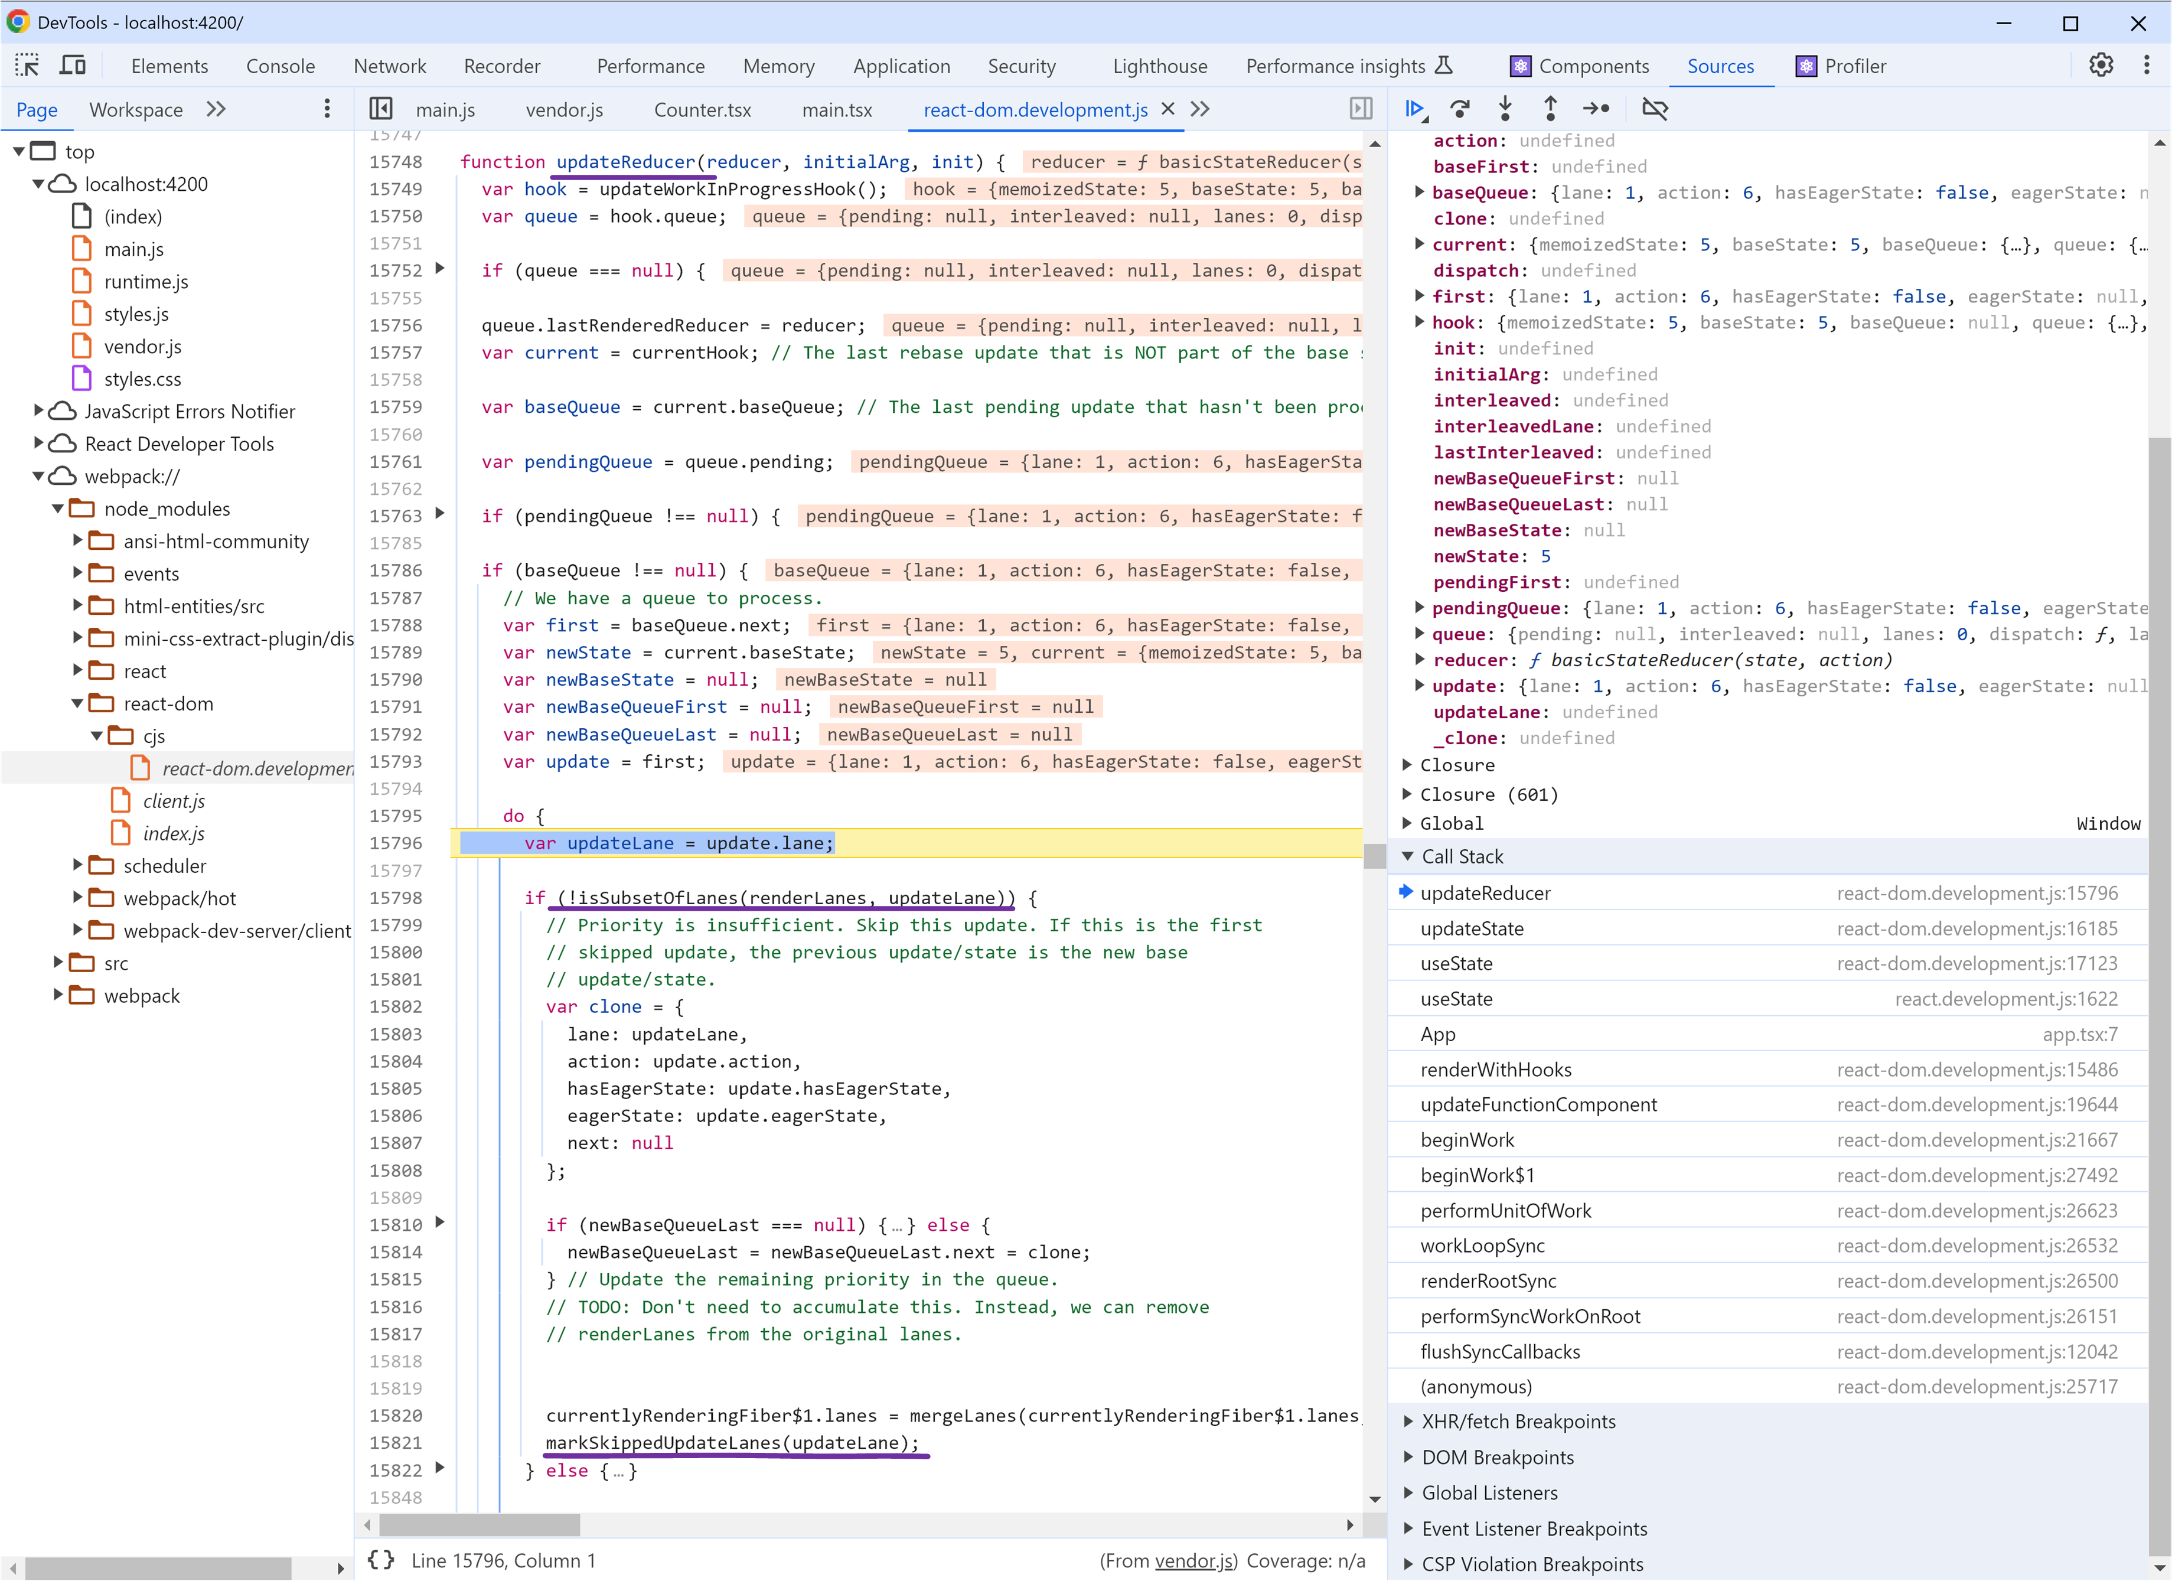The image size is (2172, 1581).
Task: Click Step over next function call
Action: pyautogui.click(x=1459, y=109)
